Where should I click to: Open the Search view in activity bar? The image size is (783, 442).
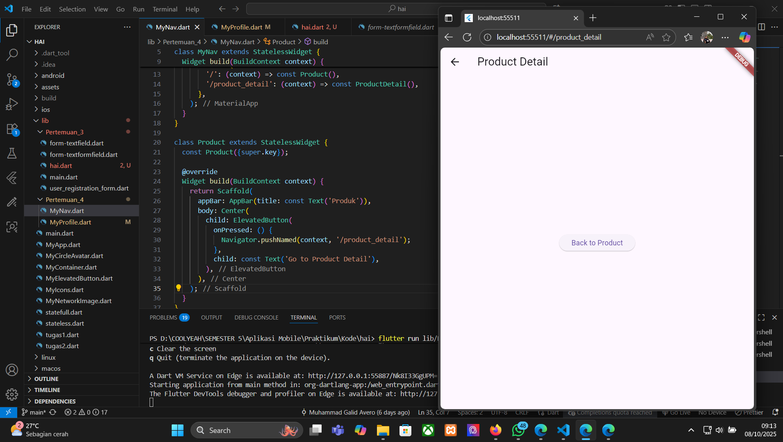click(x=12, y=54)
